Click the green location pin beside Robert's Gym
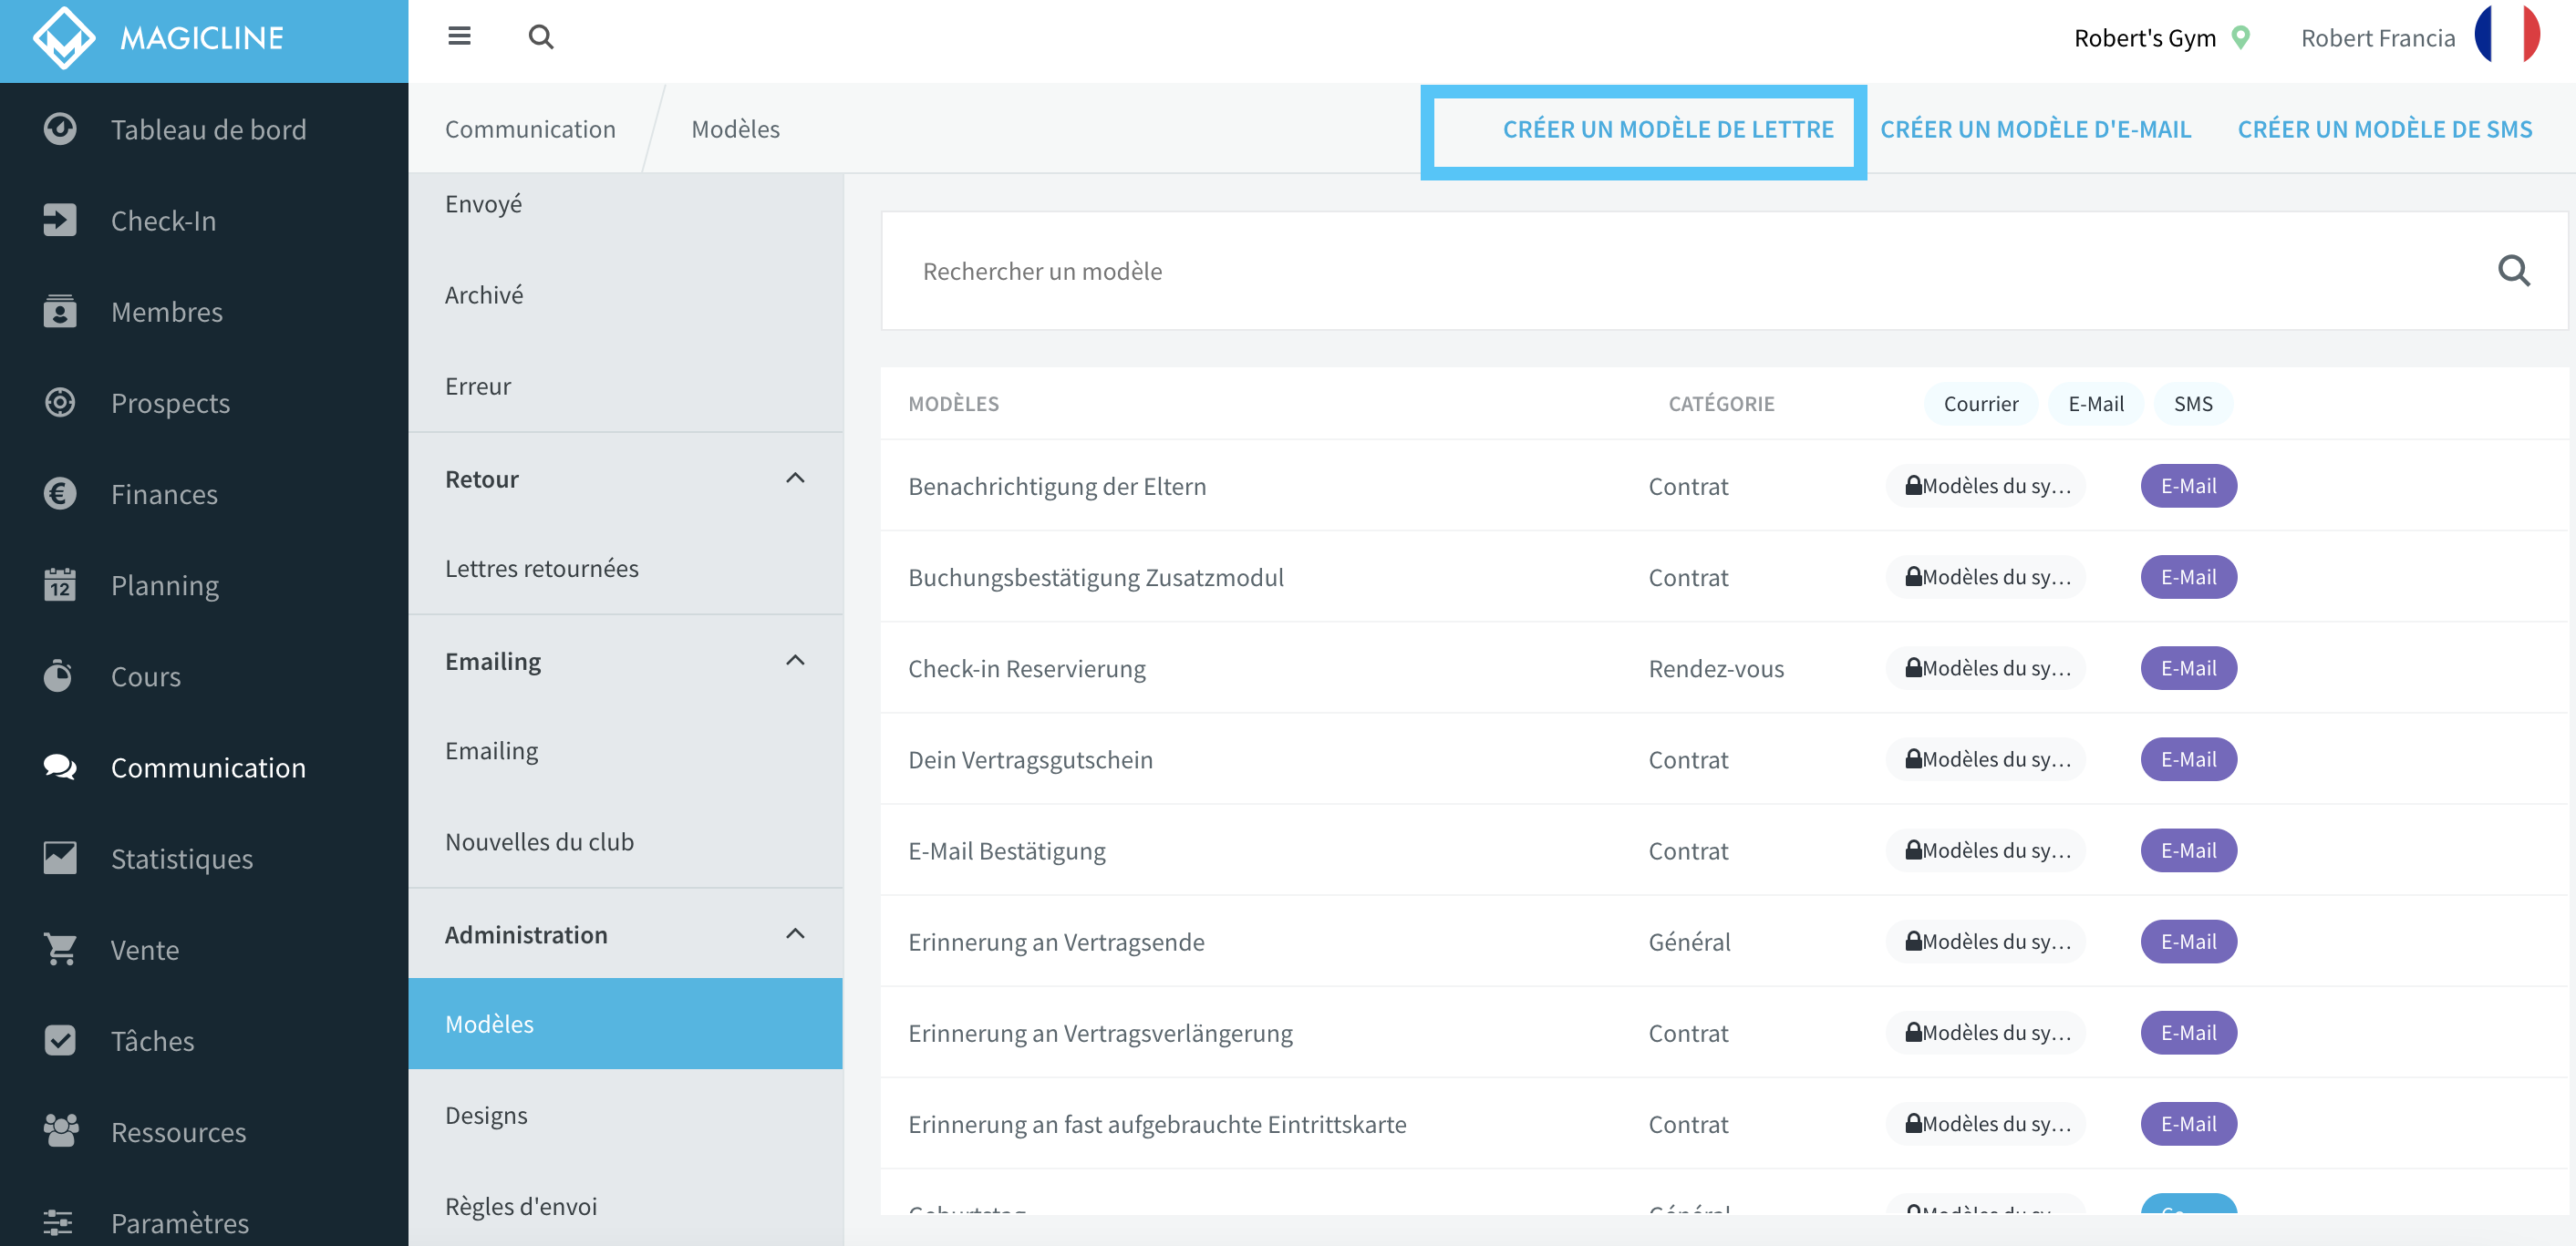Image resolution: width=2576 pixels, height=1246 pixels. click(x=2241, y=38)
